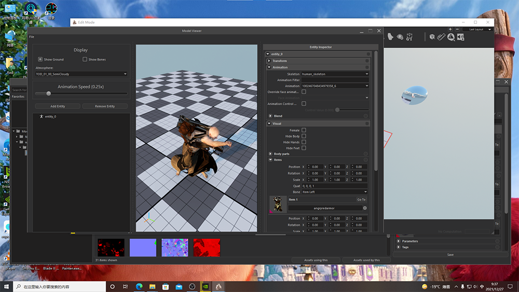
Task: Select the red-black texture thumbnail
Action: click(111, 247)
